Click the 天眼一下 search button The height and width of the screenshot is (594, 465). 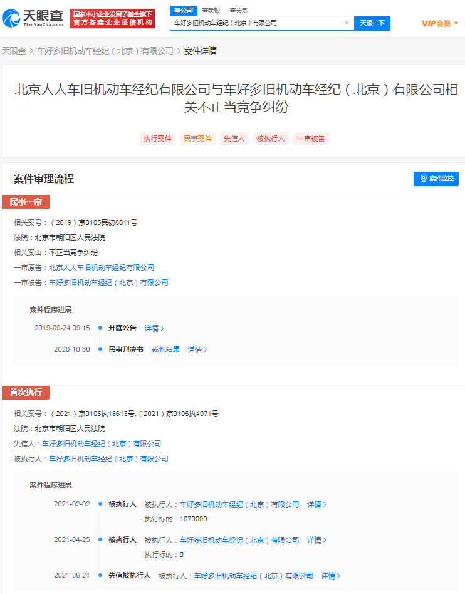(372, 23)
